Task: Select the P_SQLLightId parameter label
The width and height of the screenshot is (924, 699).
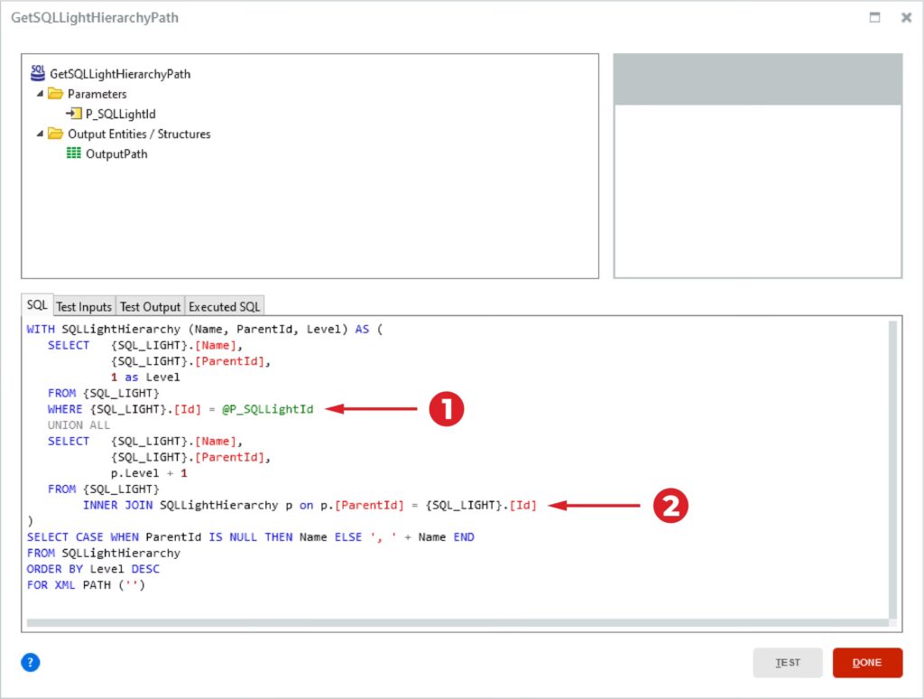Action: click(120, 115)
